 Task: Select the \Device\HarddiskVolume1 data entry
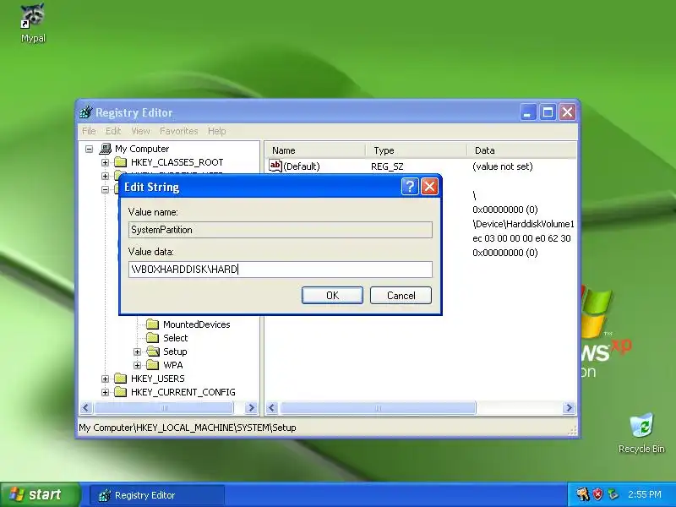pos(523,224)
